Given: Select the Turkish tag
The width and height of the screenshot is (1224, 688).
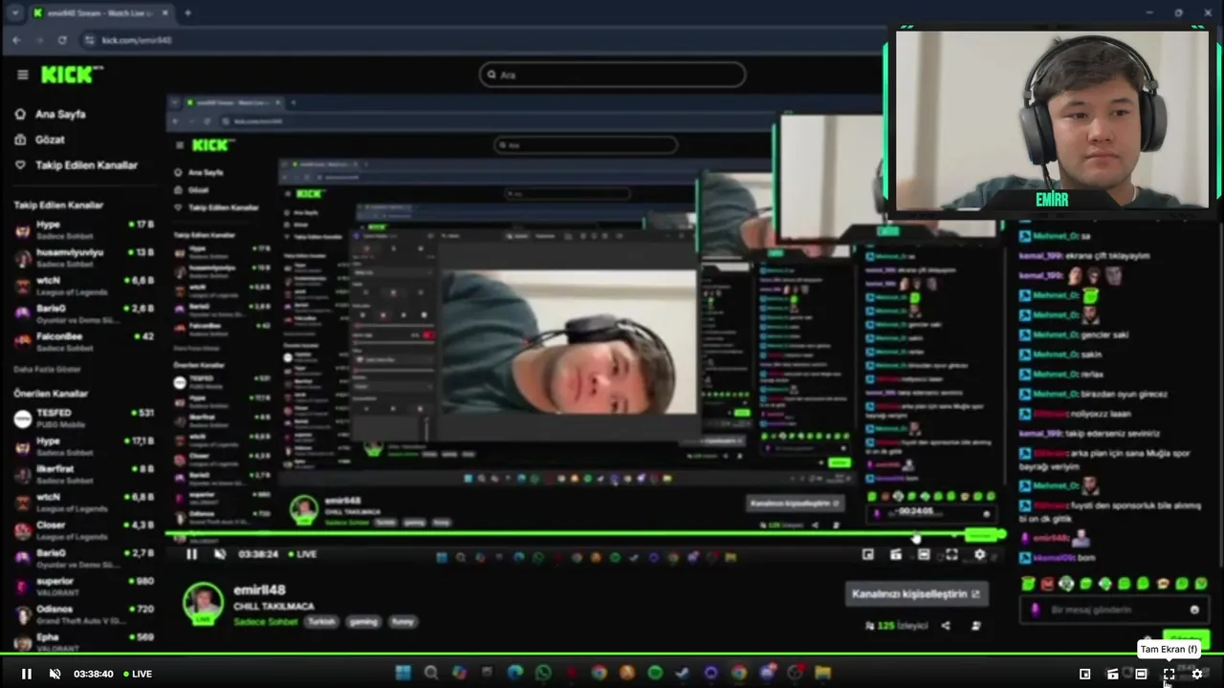Looking at the screenshot, I should [321, 621].
